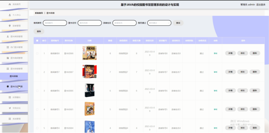Click the chart icon beside 图书借阅管理

[x=8, y=58]
